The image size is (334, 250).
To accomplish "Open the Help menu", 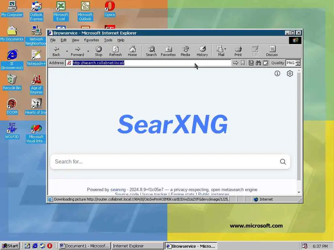I will [121, 40].
